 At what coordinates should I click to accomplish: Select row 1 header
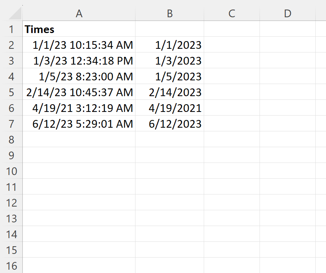11,29
